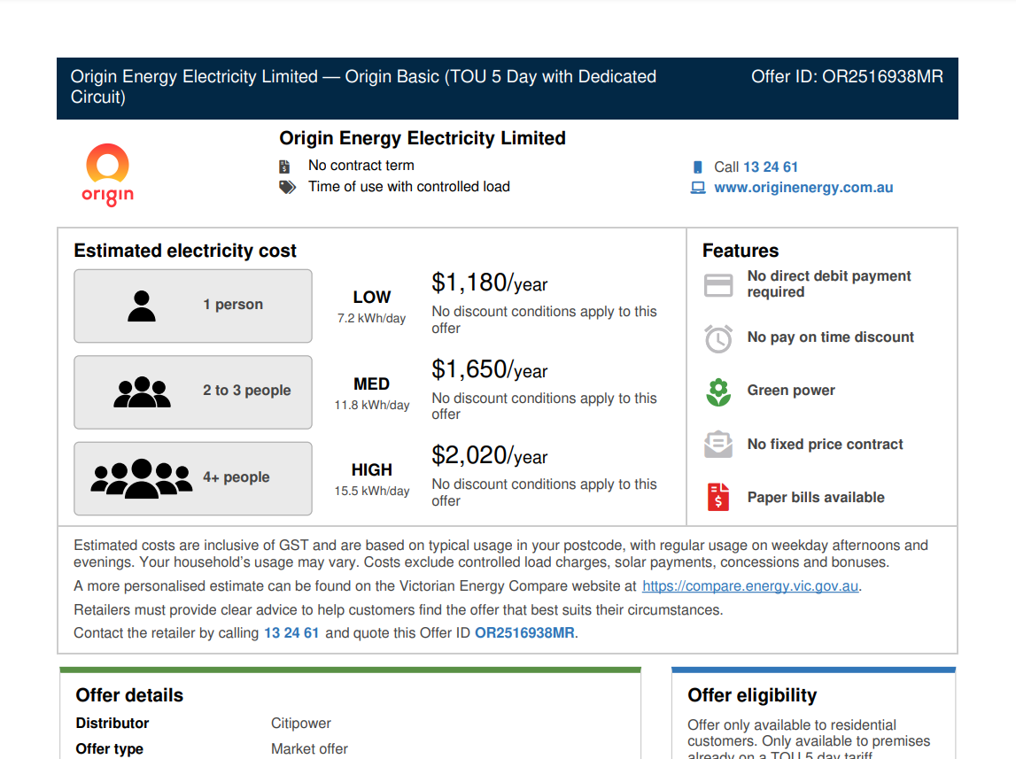Click the 'Distributor' label
The width and height of the screenshot is (1016, 759).
112,724
